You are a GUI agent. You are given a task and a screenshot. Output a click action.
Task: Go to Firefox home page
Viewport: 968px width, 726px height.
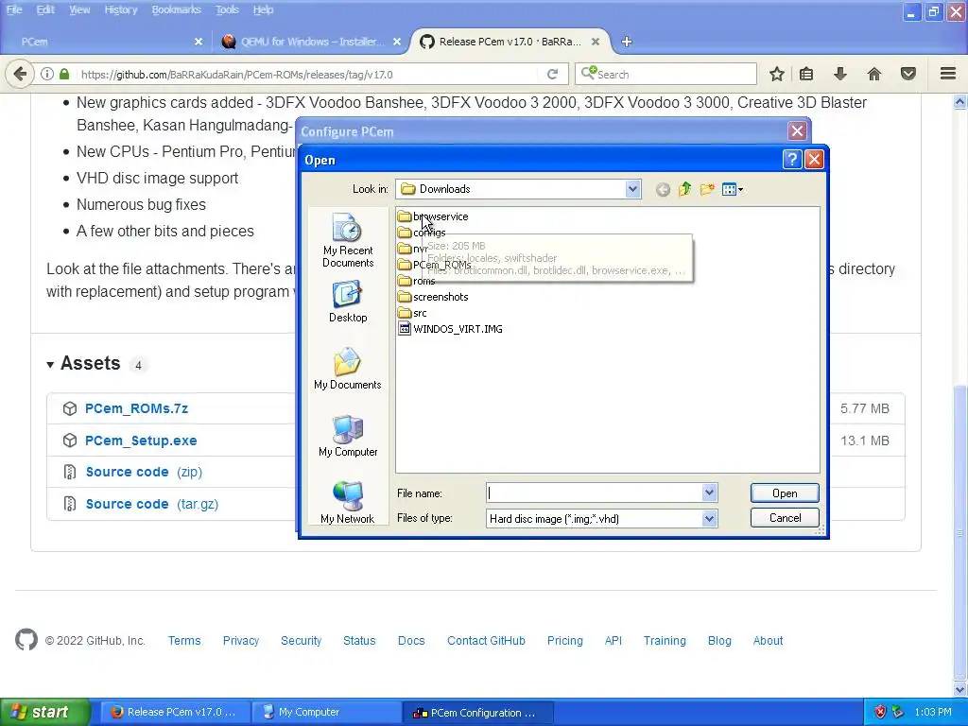(x=874, y=74)
